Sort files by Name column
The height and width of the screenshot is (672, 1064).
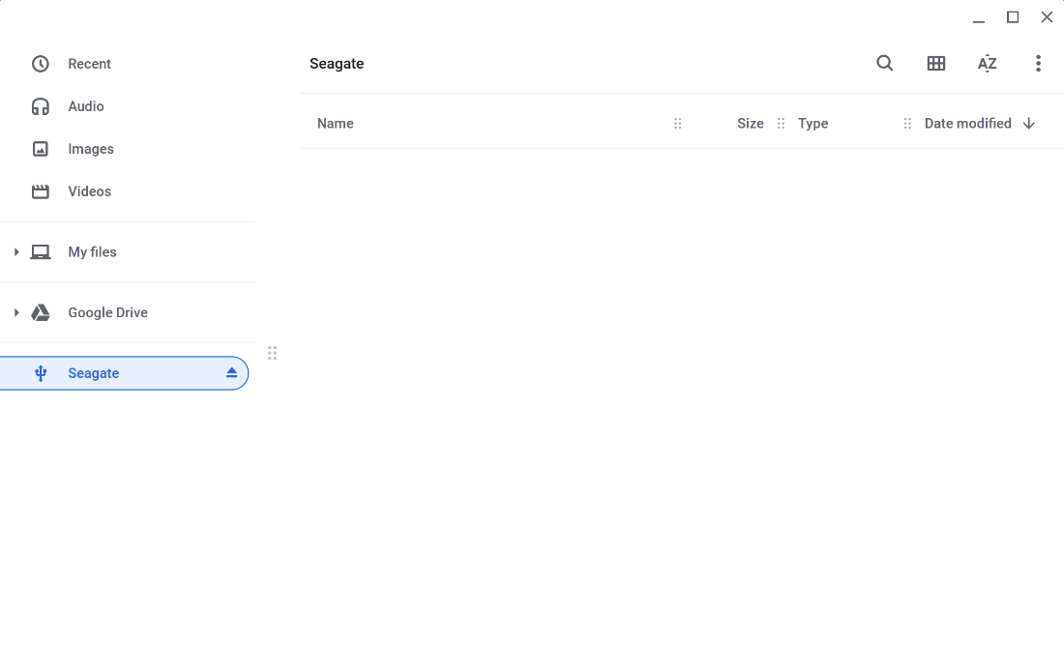coord(336,124)
